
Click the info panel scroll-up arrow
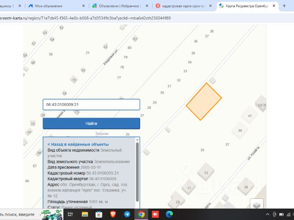(x=137, y=140)
